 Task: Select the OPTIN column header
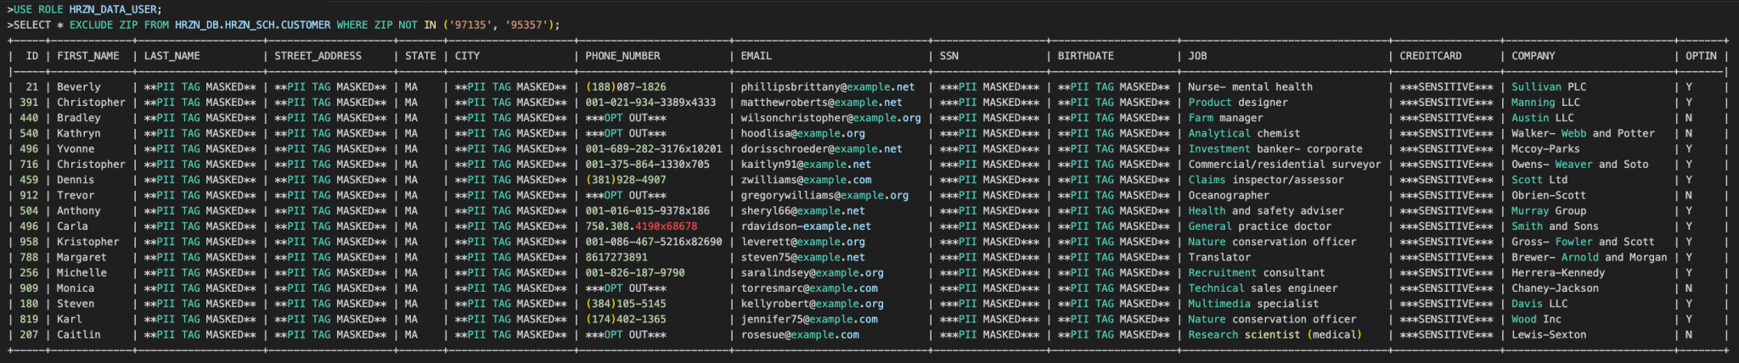1701,56
